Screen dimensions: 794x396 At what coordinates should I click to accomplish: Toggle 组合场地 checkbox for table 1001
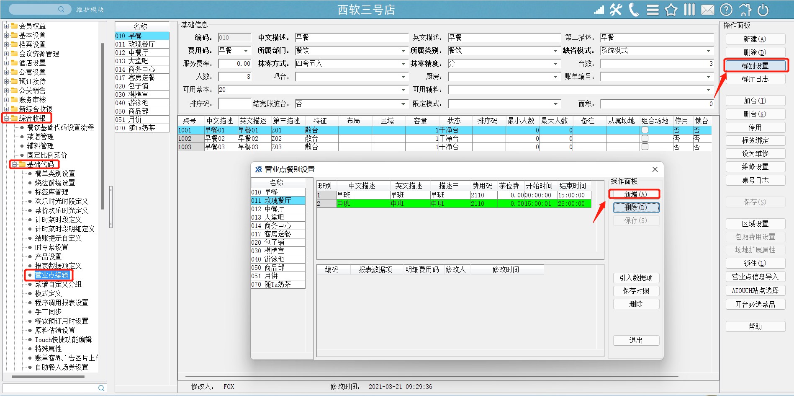[x=645, y=130]
